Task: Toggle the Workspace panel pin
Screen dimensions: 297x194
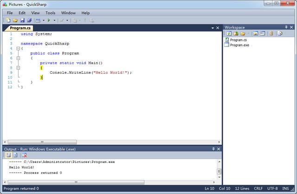Action: [x=286, y=27]
